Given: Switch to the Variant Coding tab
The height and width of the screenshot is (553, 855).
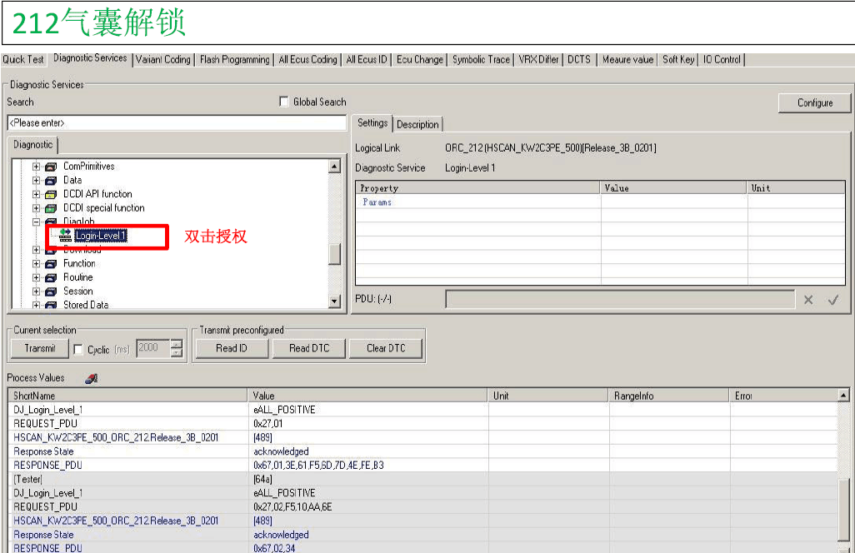Looking at the screenshot, I should point(163,60).
